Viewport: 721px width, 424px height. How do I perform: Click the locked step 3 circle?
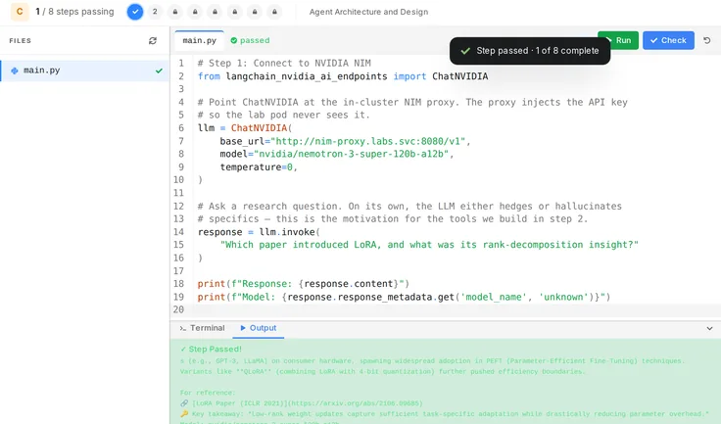coord(175,12)
